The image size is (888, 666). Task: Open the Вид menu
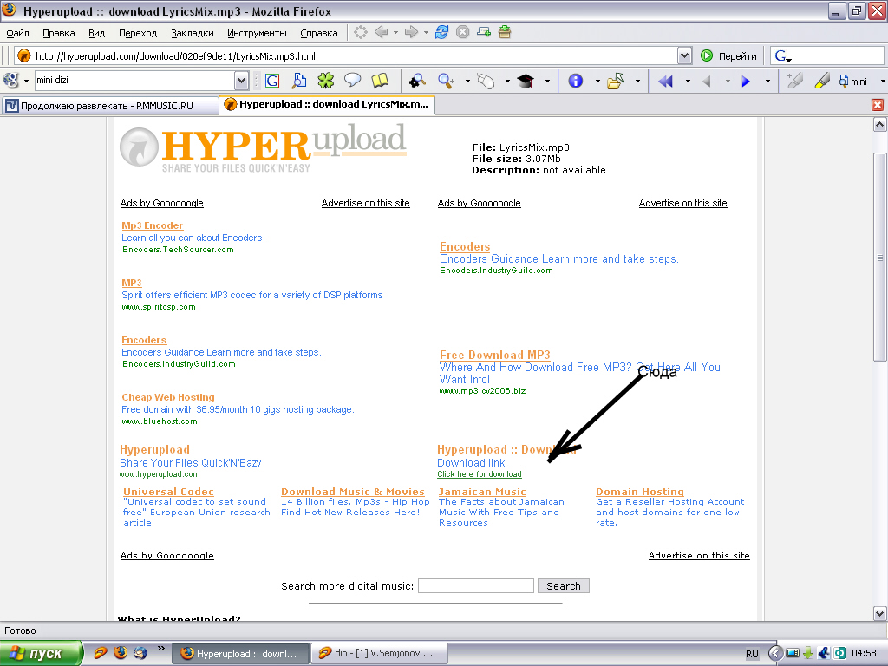[97, 33]
